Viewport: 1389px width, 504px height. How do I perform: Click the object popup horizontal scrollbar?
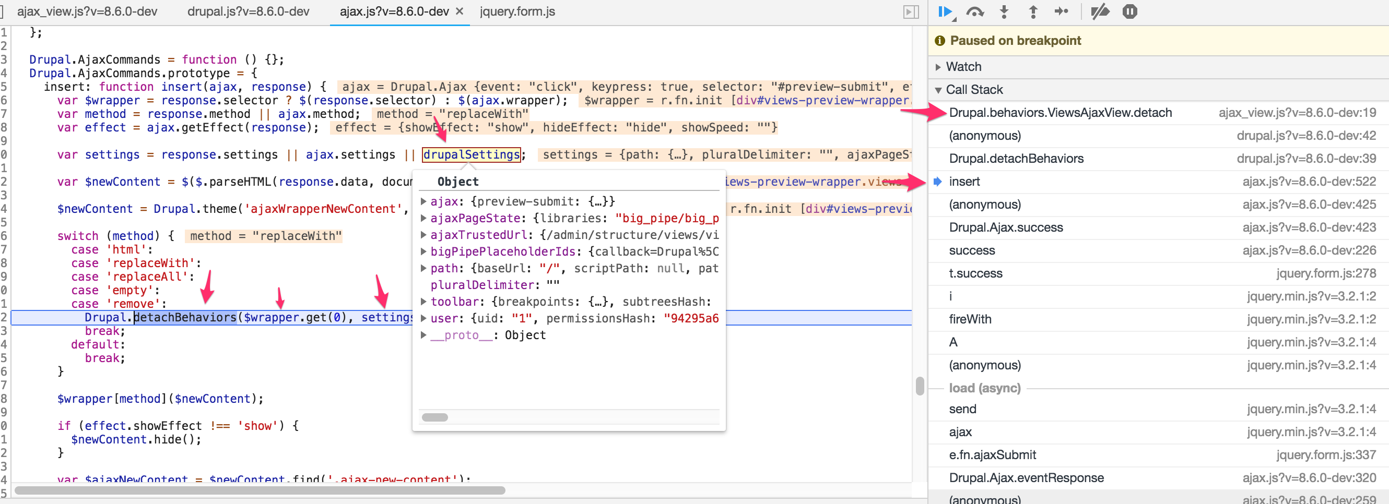(x=434, y=417)
